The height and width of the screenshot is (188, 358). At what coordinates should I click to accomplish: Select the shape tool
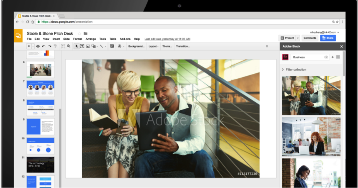click(x=93, y=46)
